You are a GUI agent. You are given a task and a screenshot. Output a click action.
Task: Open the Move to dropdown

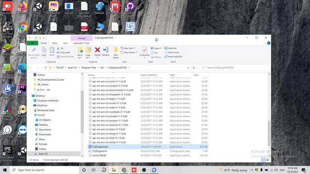point(80,53)
